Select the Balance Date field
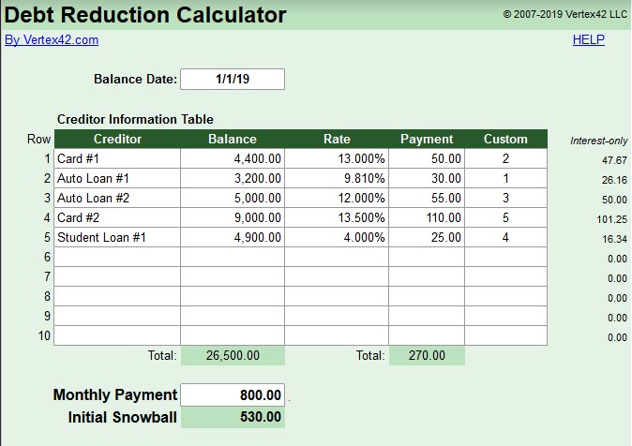Screen dimensions: 632x446 coord(232,80)
